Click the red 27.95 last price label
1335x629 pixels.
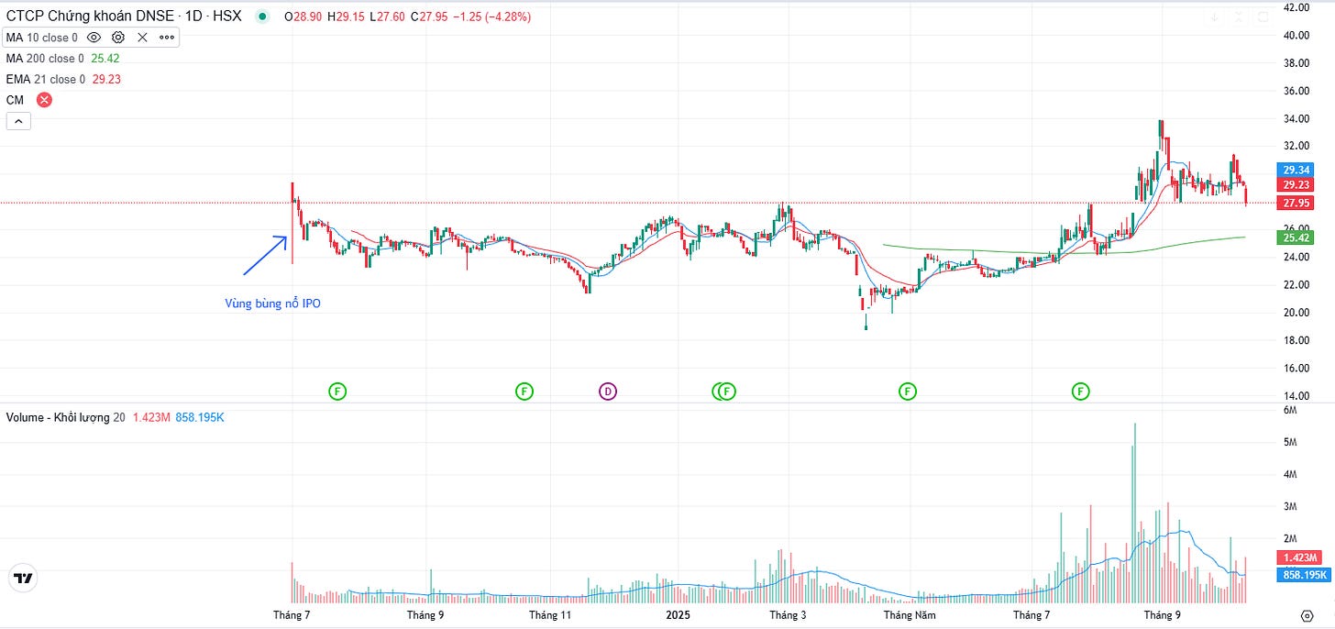1295,203
